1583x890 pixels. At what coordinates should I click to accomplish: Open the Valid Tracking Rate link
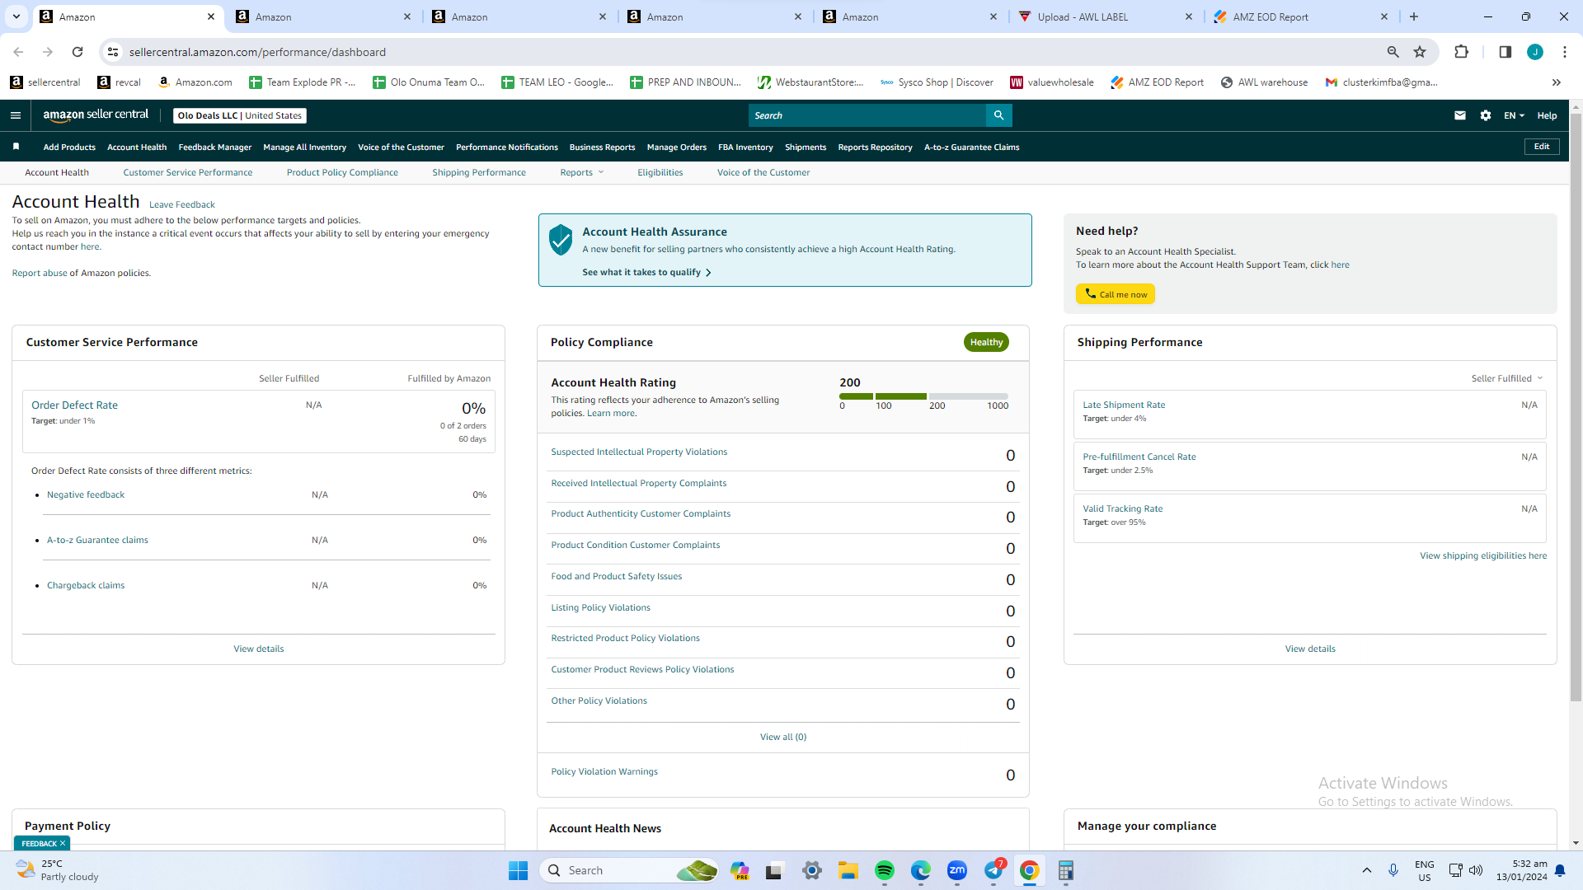click(x=1122, y=508)
